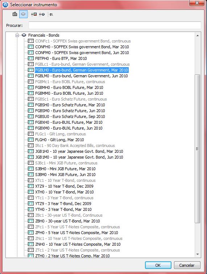This screenshot has height=274, width=207.
Task: Select CONFc1 SOFFEX Swiss government Bond continuous
Action: click(83, 41)
